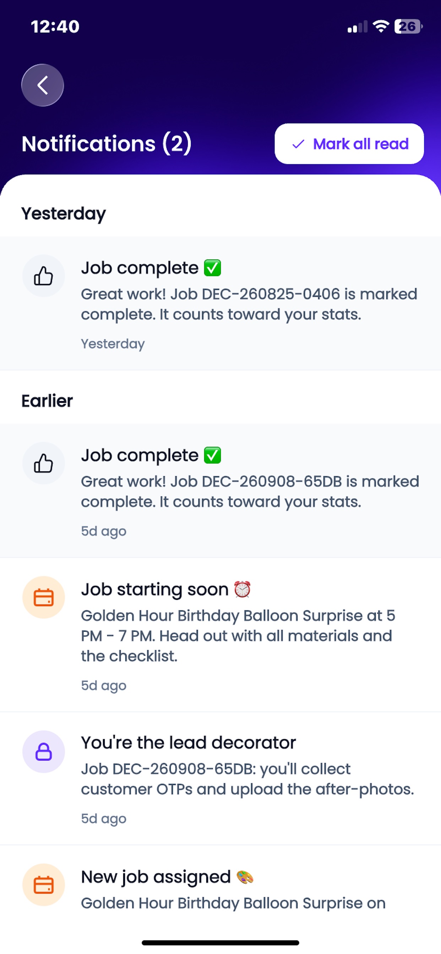
Task: Tap the Earlier section header
Action: [47, 401]
